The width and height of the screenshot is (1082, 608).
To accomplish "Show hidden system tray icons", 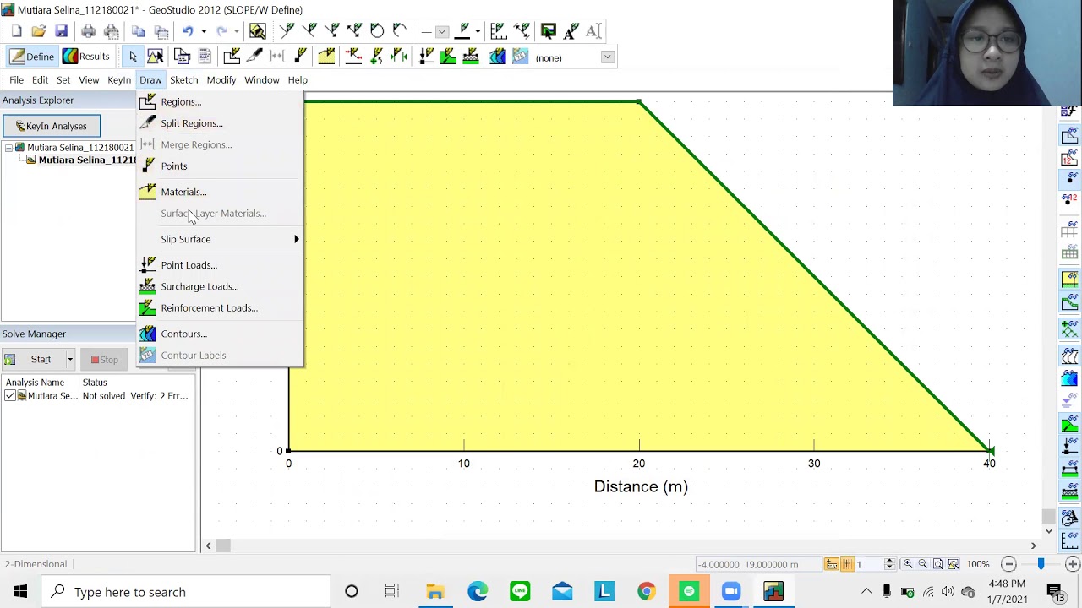I will [x=866, y=592].
